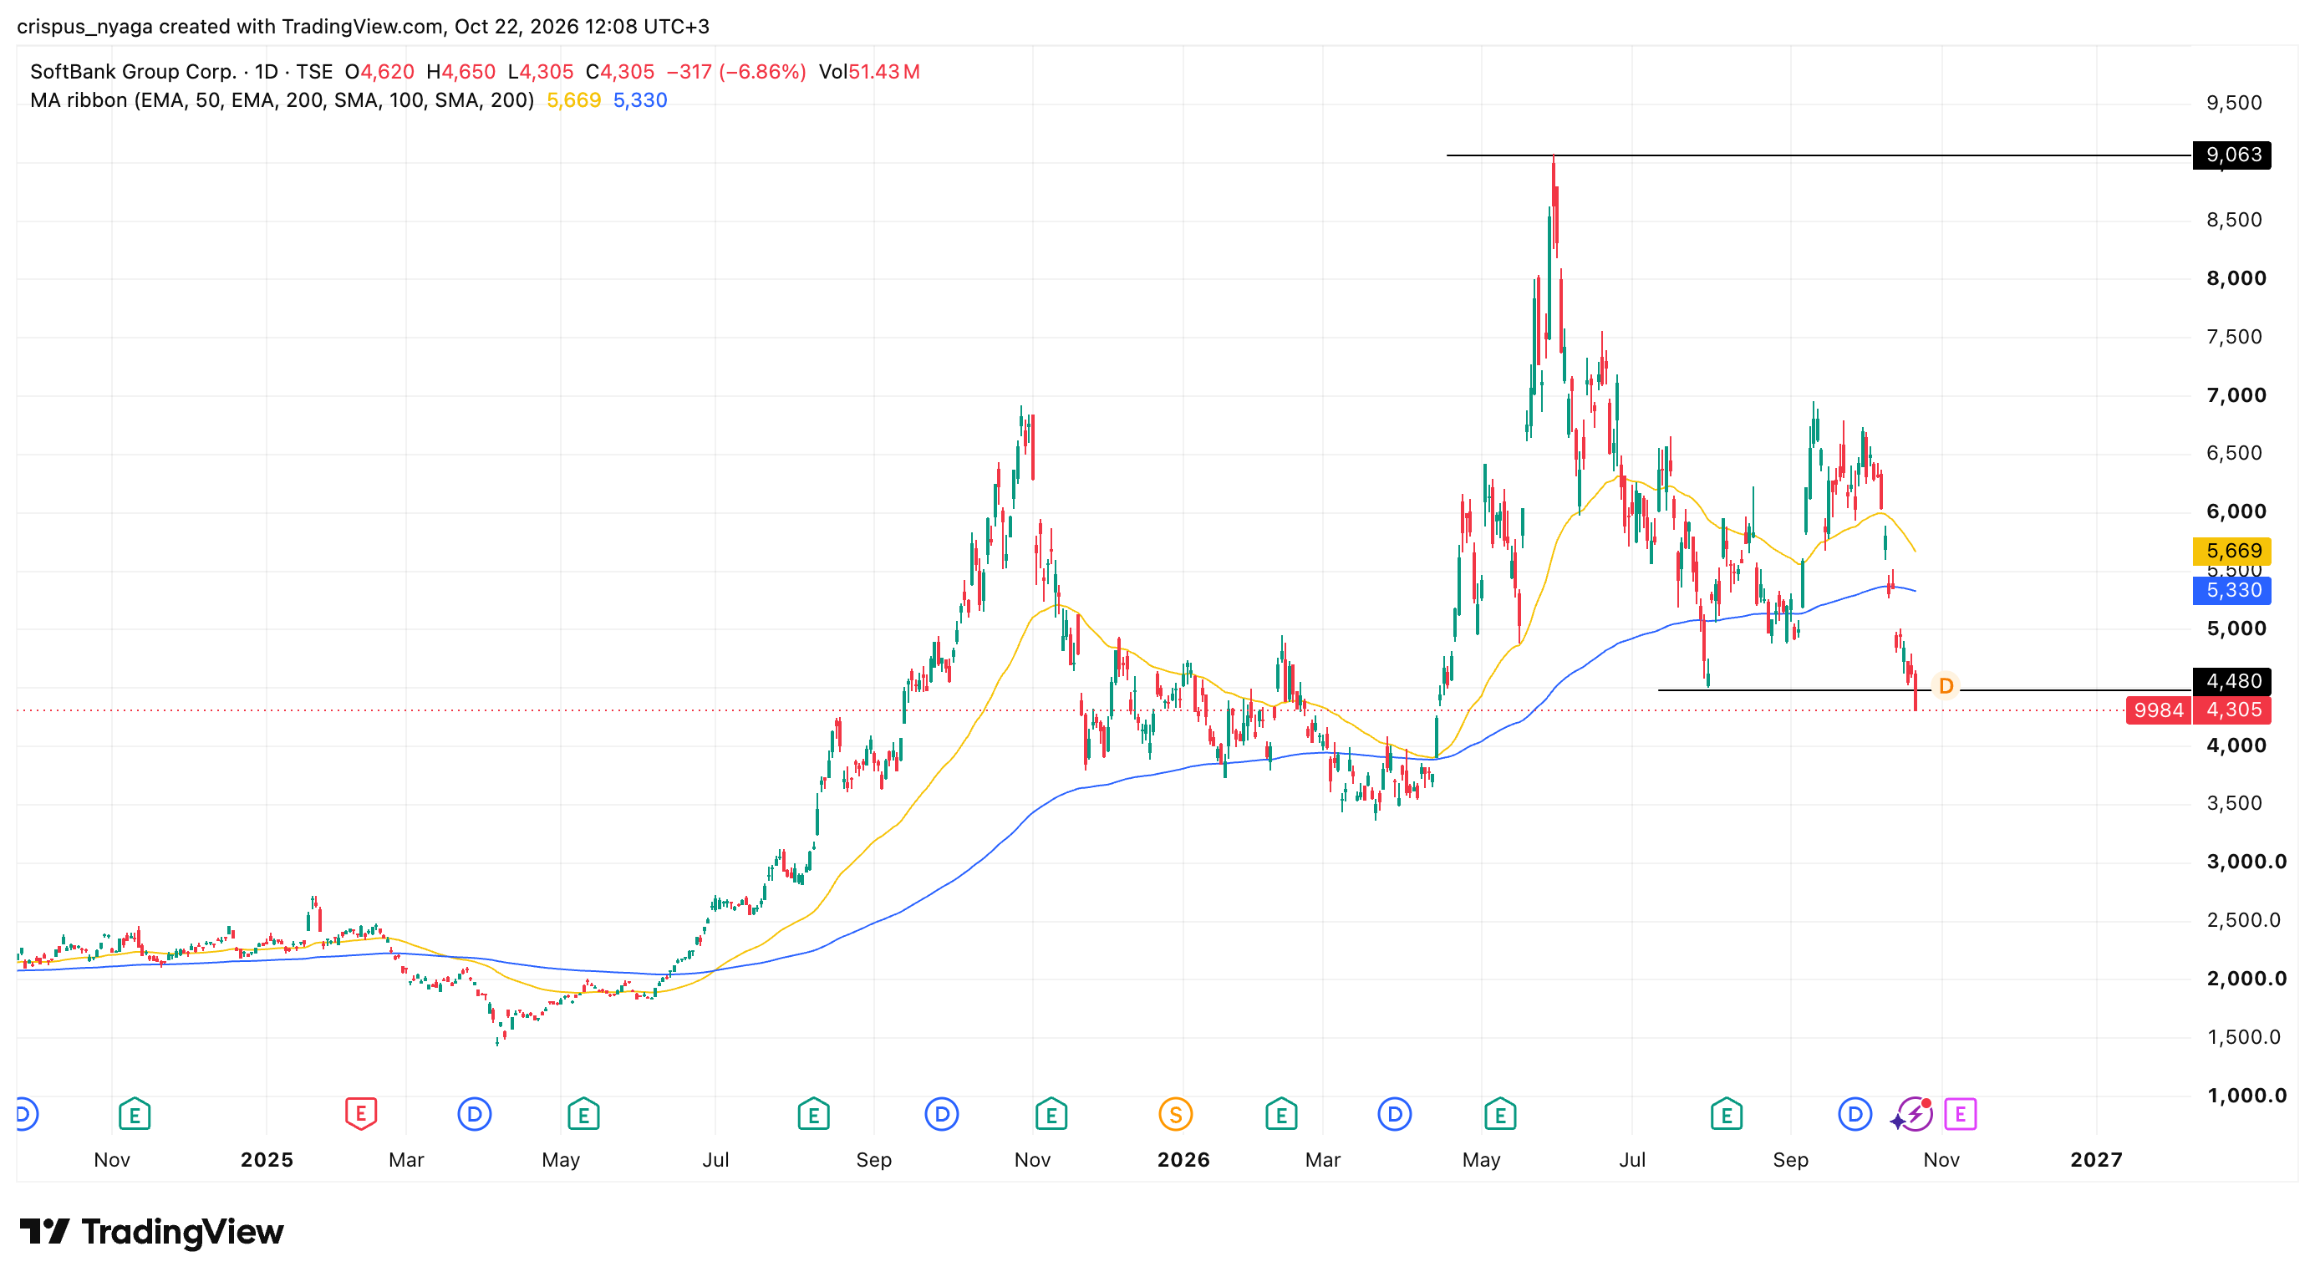
Task: Click the 9,063 horizontal resistance line
Action: pos(1819,155)
